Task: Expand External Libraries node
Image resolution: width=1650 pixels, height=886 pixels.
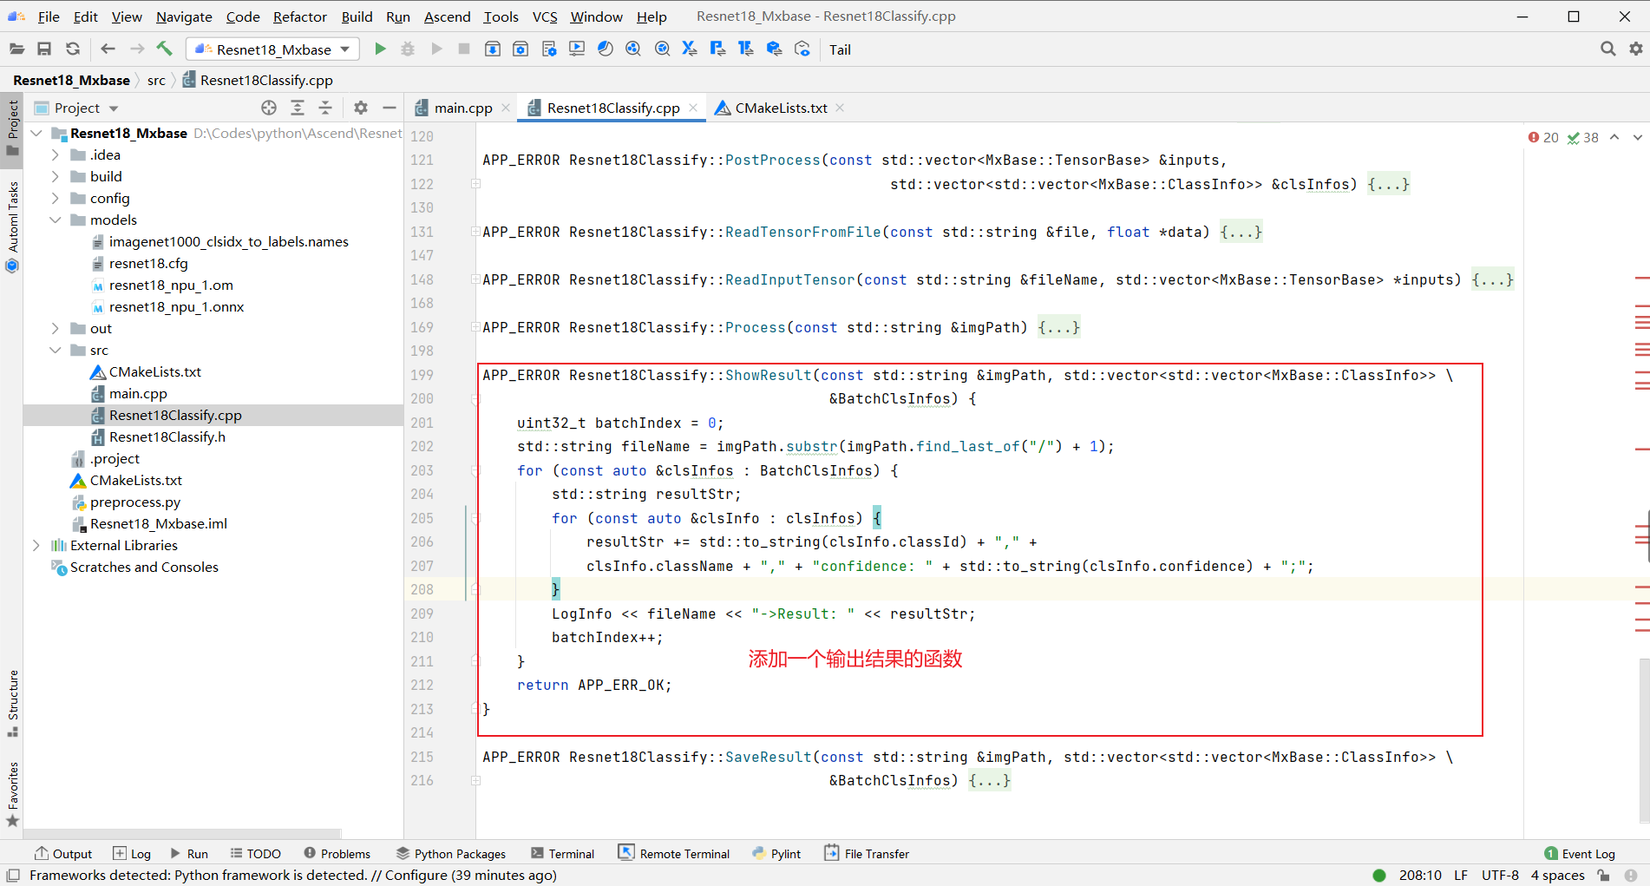Action: [x=36, y=545]
